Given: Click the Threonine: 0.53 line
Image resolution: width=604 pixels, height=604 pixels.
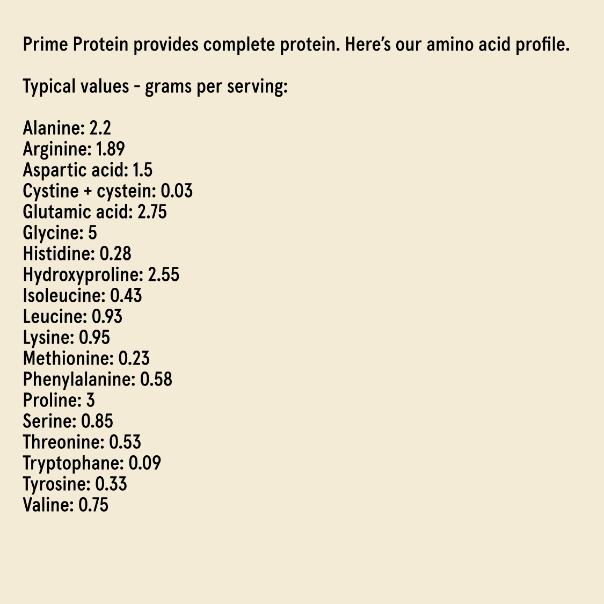Looking at the screenshot, I should pyautogui.click(x=82, y=442).
